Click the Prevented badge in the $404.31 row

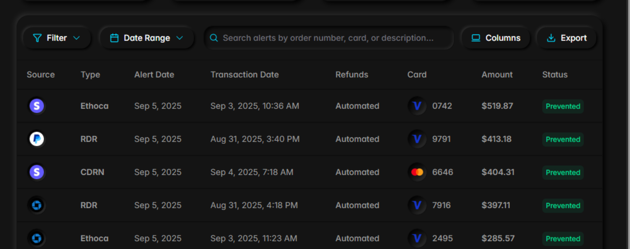tap(563, 172)
